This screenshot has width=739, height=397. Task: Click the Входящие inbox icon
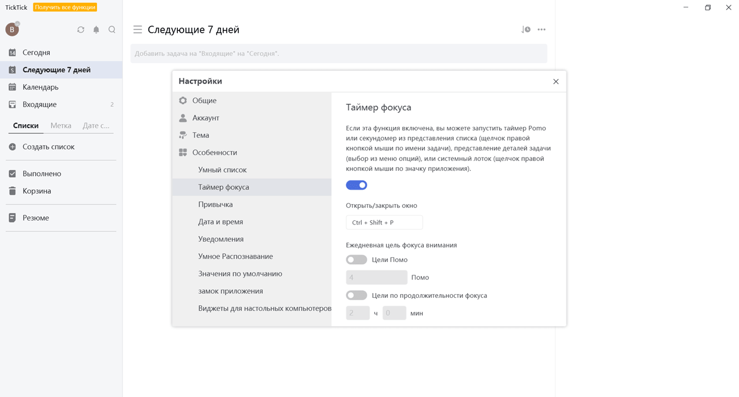(x=12, y=104)
